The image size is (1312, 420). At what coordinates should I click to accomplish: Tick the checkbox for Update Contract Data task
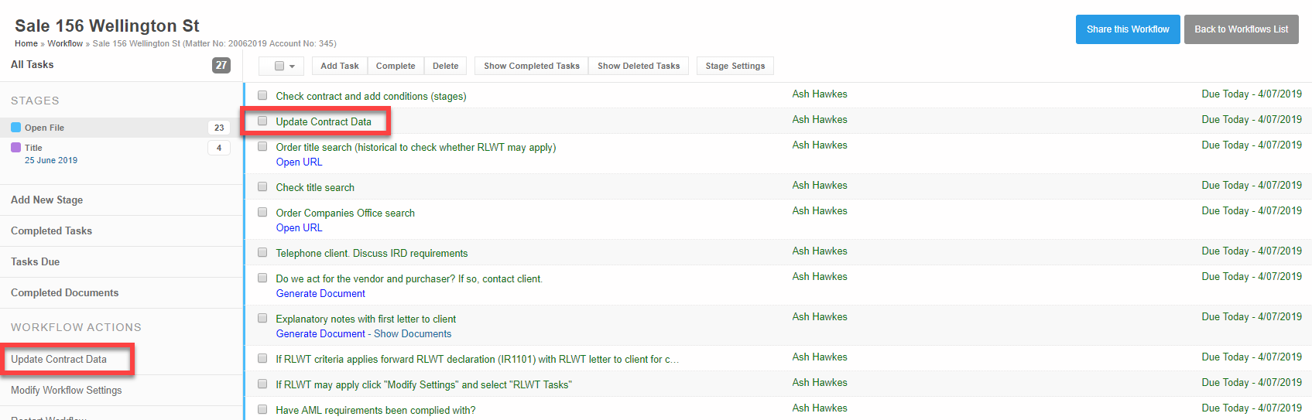[262, 121]
